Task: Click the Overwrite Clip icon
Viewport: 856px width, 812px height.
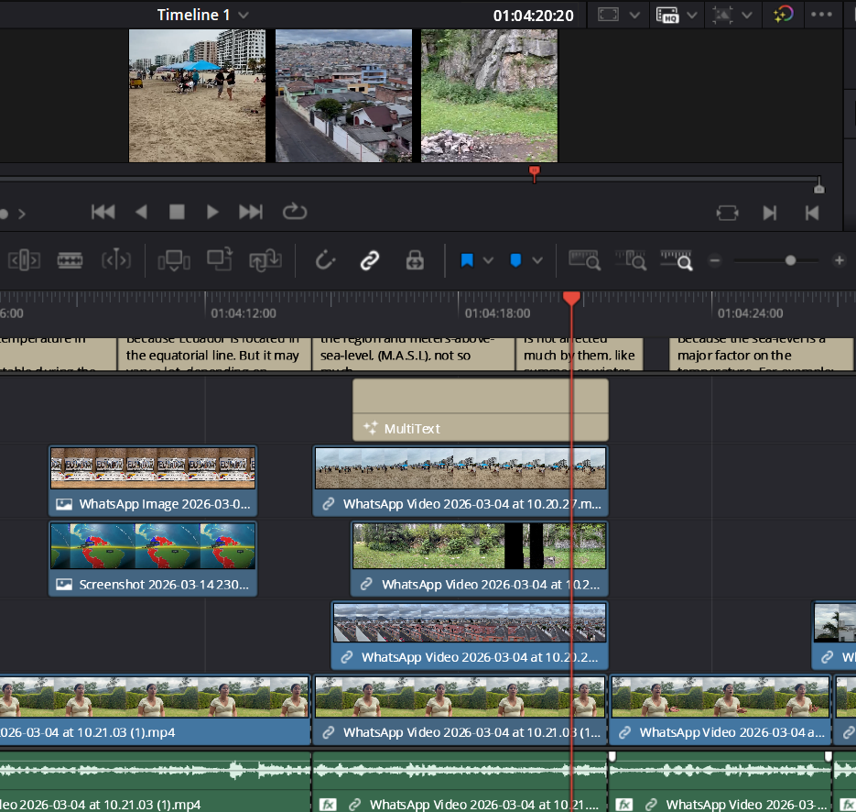Action: tap(219, 260)
